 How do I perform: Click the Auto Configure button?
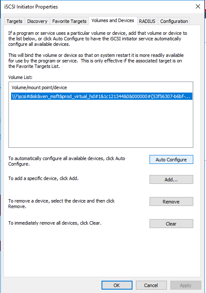171,160
